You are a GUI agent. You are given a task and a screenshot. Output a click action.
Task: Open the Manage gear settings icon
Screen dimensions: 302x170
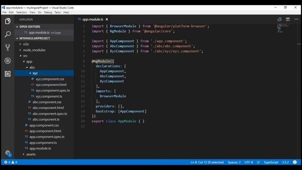[8, 153]
